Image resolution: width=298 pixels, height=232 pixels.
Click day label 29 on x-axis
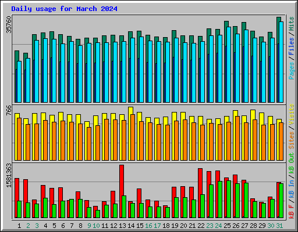(262, 226)
